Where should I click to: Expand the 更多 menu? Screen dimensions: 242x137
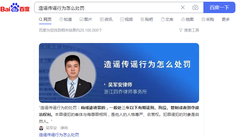(226, 19)
